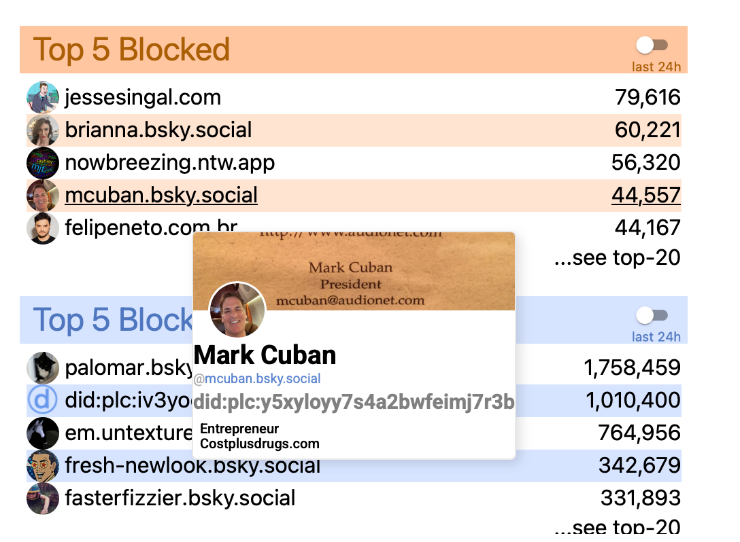This screenshot has height=542, width=740.
Task: Click fasterfizzier.bsky.social avatar icon
Action: coord(43,499)
